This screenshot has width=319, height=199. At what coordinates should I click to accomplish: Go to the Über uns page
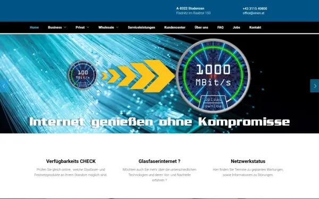[x=201, y=28]
